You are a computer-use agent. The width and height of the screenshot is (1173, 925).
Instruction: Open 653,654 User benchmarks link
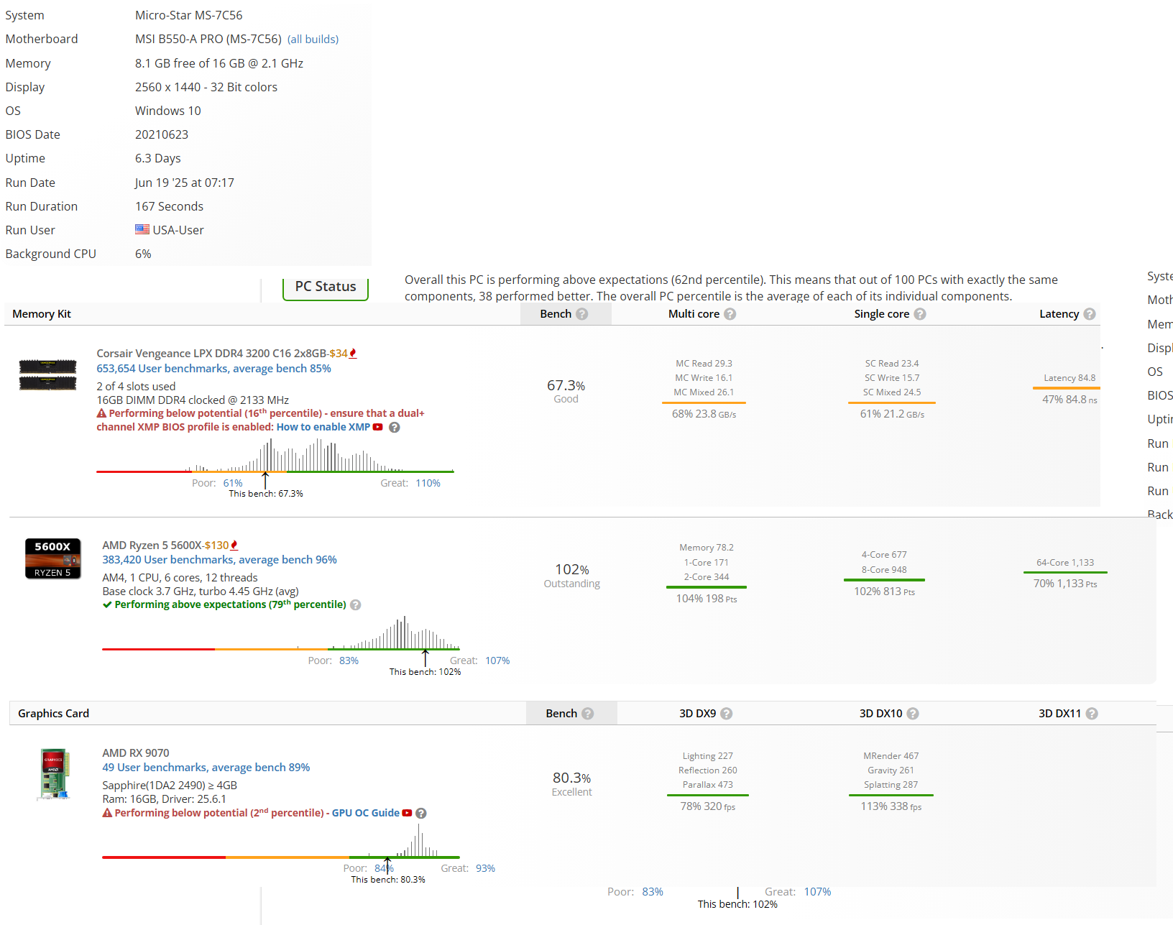pyautogui.click(x=213, y=368)
